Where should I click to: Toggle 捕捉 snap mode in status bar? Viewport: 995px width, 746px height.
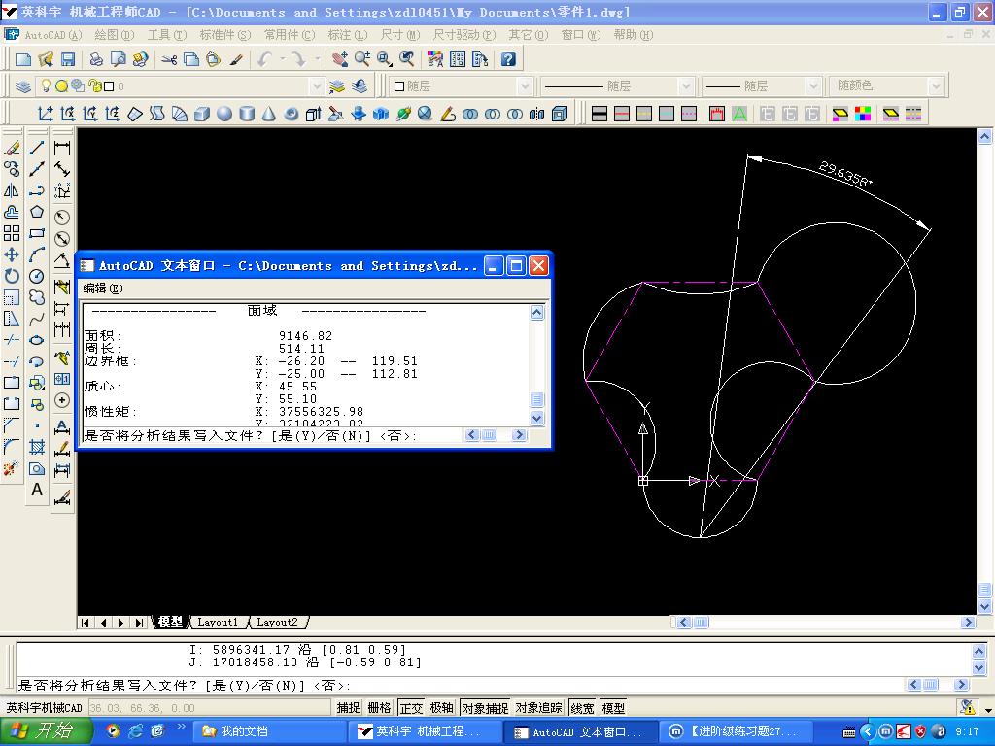coord(348,708)
